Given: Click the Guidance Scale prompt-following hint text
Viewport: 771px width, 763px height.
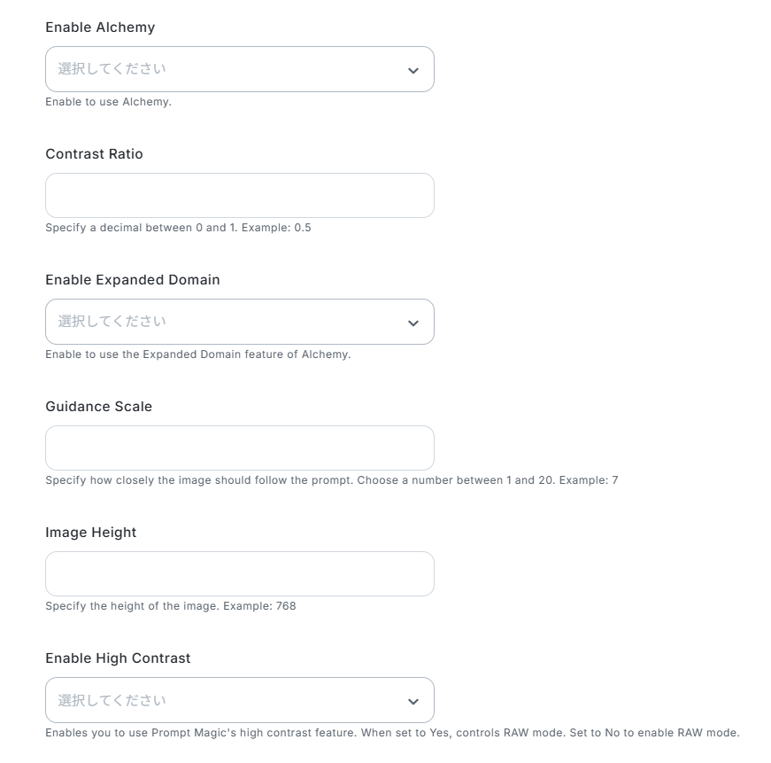Looking at the screenshot, I should (331, 480).
